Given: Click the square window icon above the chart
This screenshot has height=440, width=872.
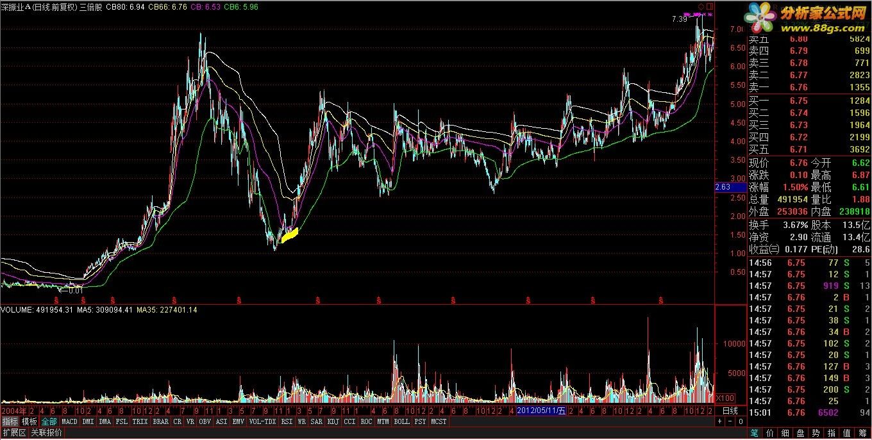Looking at the screenshot, I should coord(709,6).
